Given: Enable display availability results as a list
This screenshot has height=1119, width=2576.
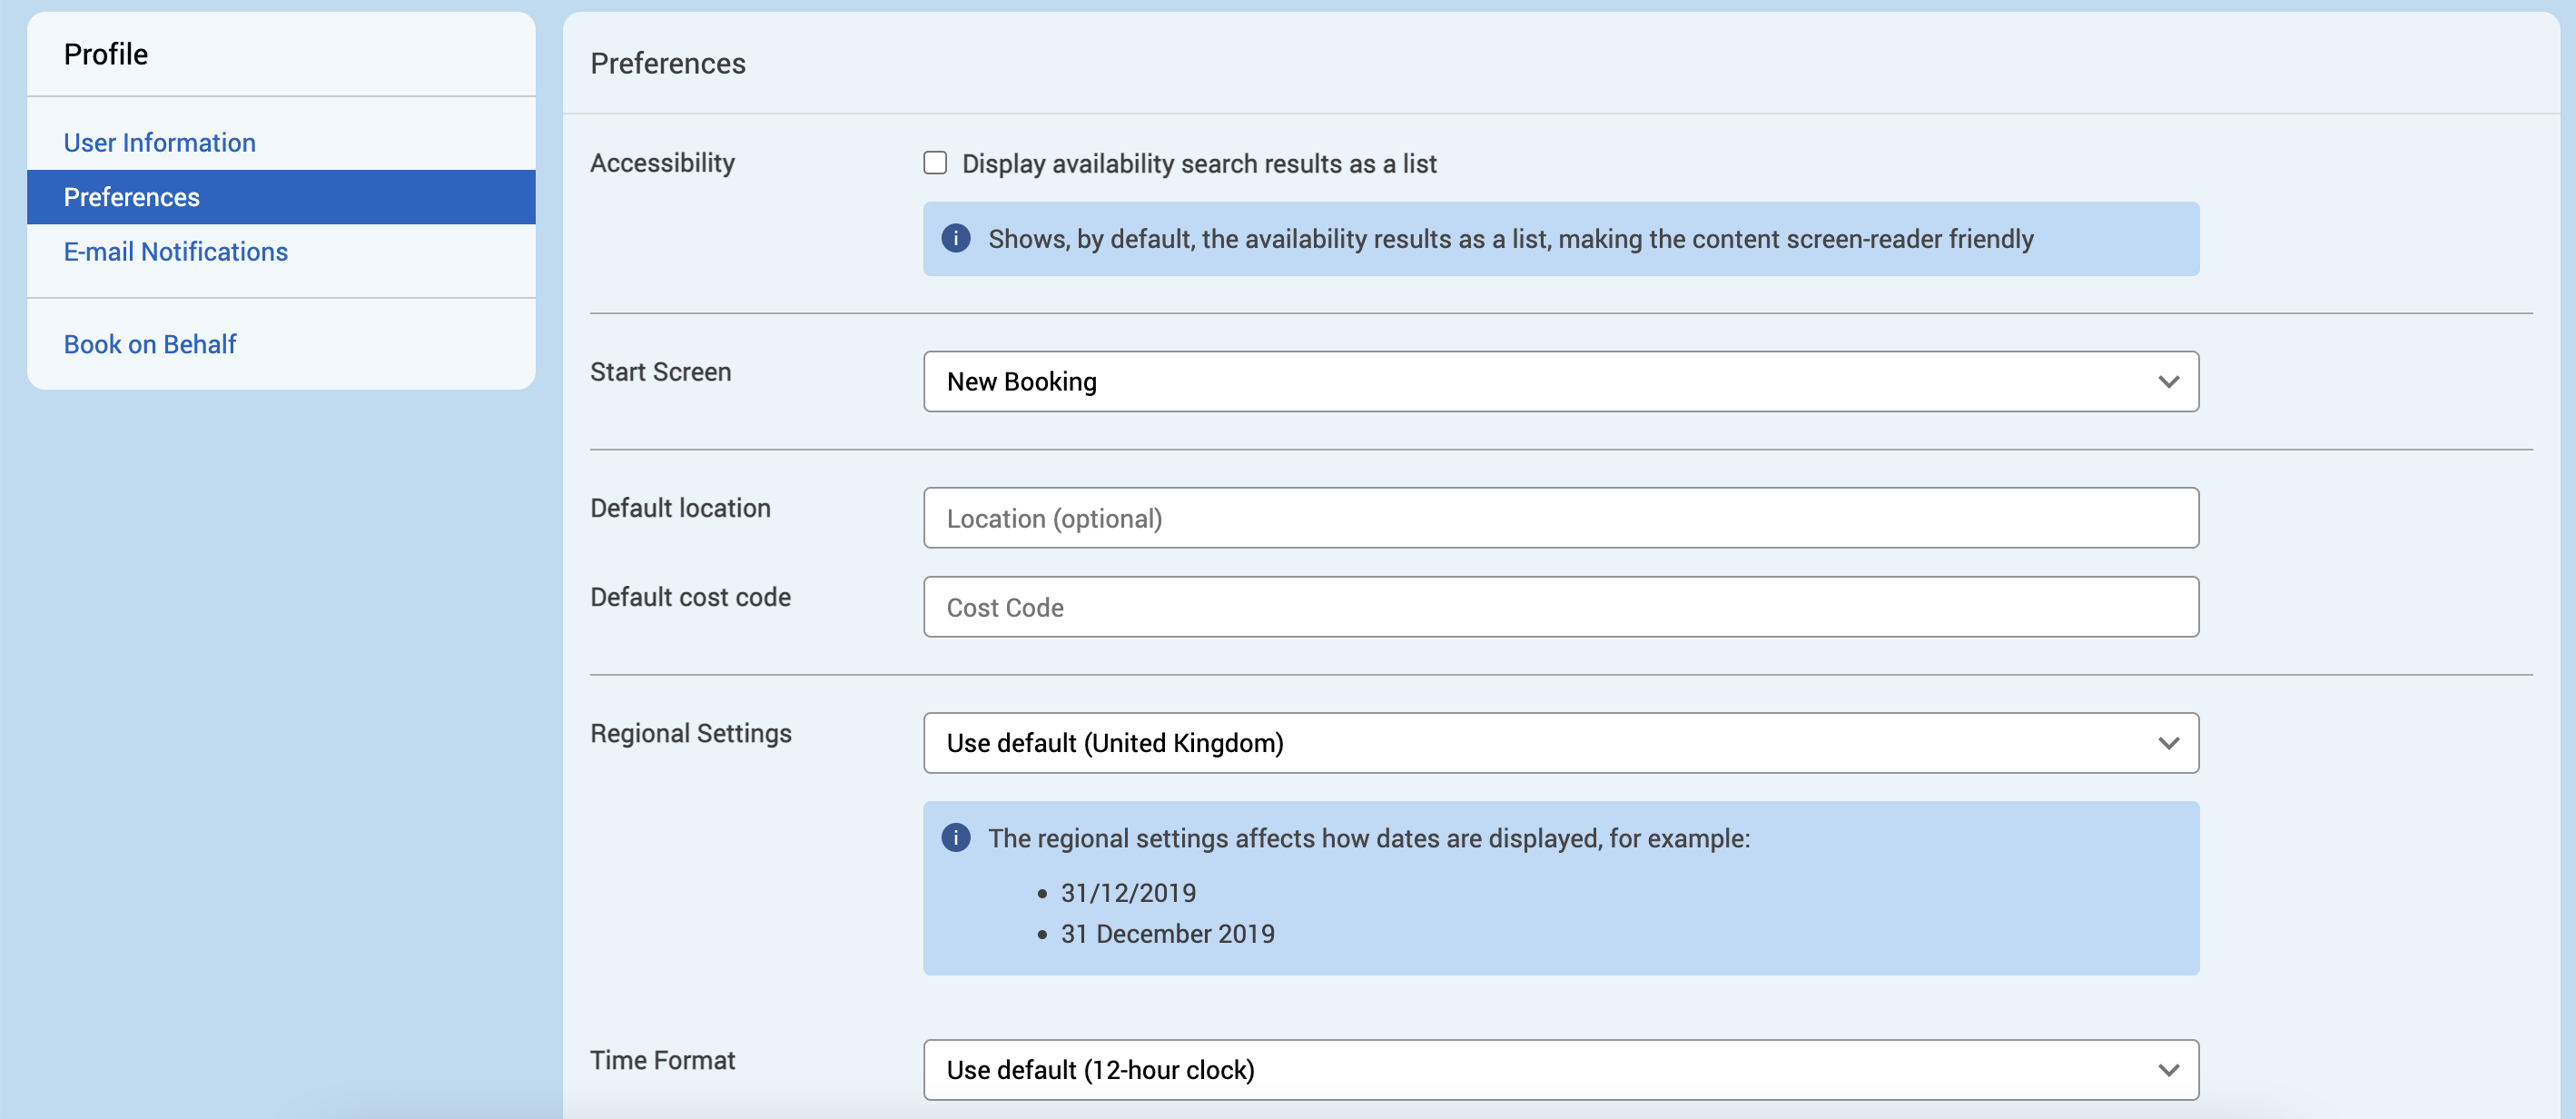Looking at the screenshot, I should 935,163.
